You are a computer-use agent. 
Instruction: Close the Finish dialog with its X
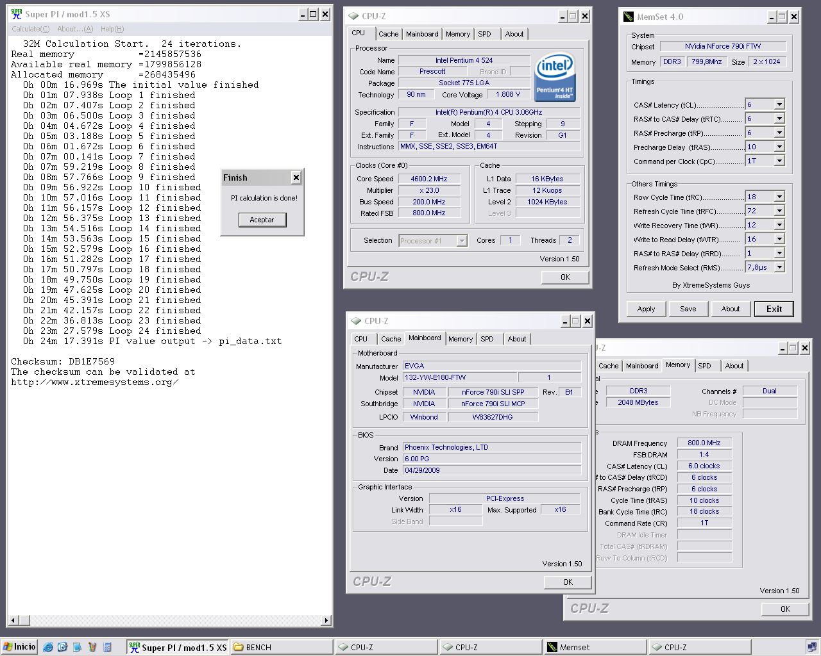tap(296, 177)
